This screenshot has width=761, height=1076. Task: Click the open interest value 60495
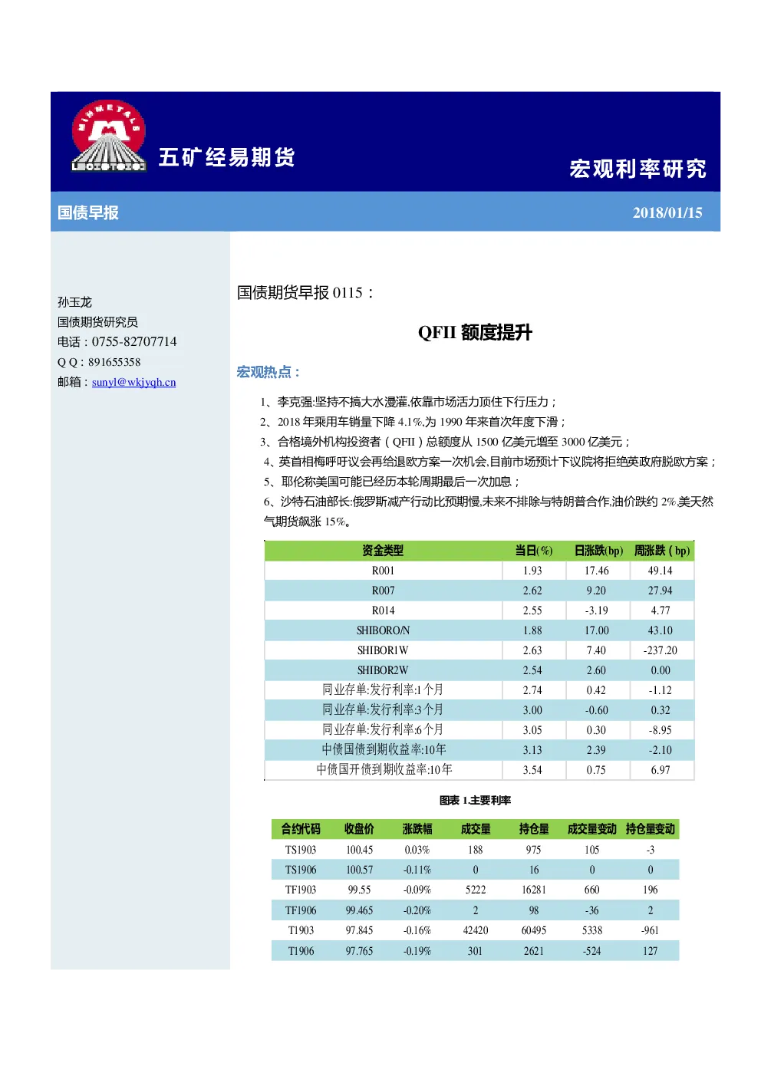tap(534, 930)
